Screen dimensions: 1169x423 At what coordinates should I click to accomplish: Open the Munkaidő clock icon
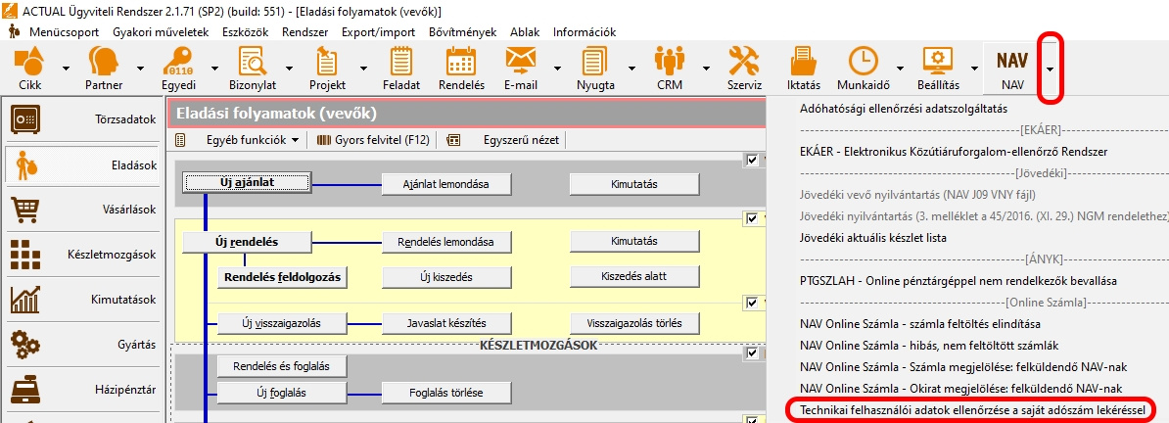(x=864, y=68)
